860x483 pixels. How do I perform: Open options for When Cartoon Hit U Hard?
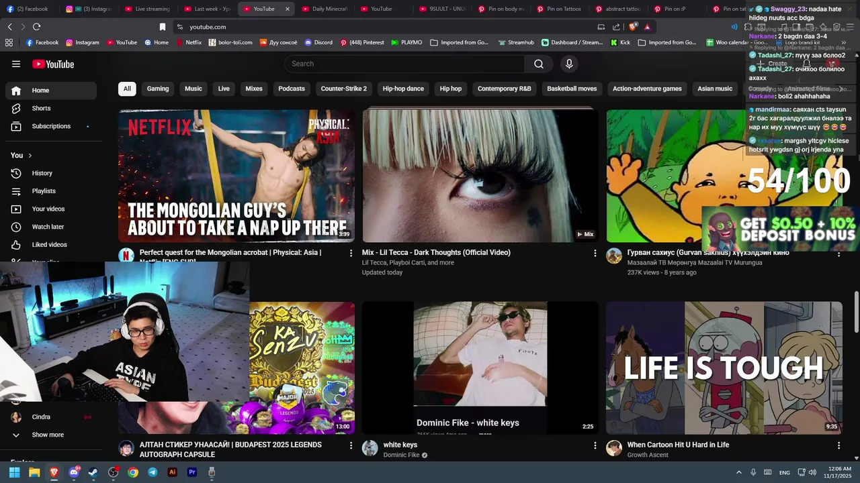coord(838,445)
